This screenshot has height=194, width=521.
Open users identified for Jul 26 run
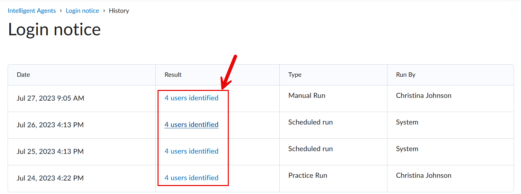191,124
